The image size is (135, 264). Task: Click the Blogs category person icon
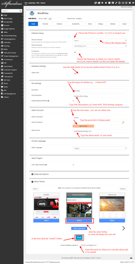(x=2, y=15)
